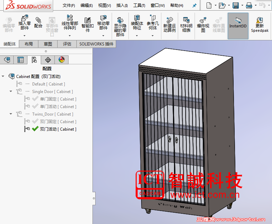This screenshot has width=272, height=224.
Task: Click the cabinet model in viewport
Action: pos(187,132)
